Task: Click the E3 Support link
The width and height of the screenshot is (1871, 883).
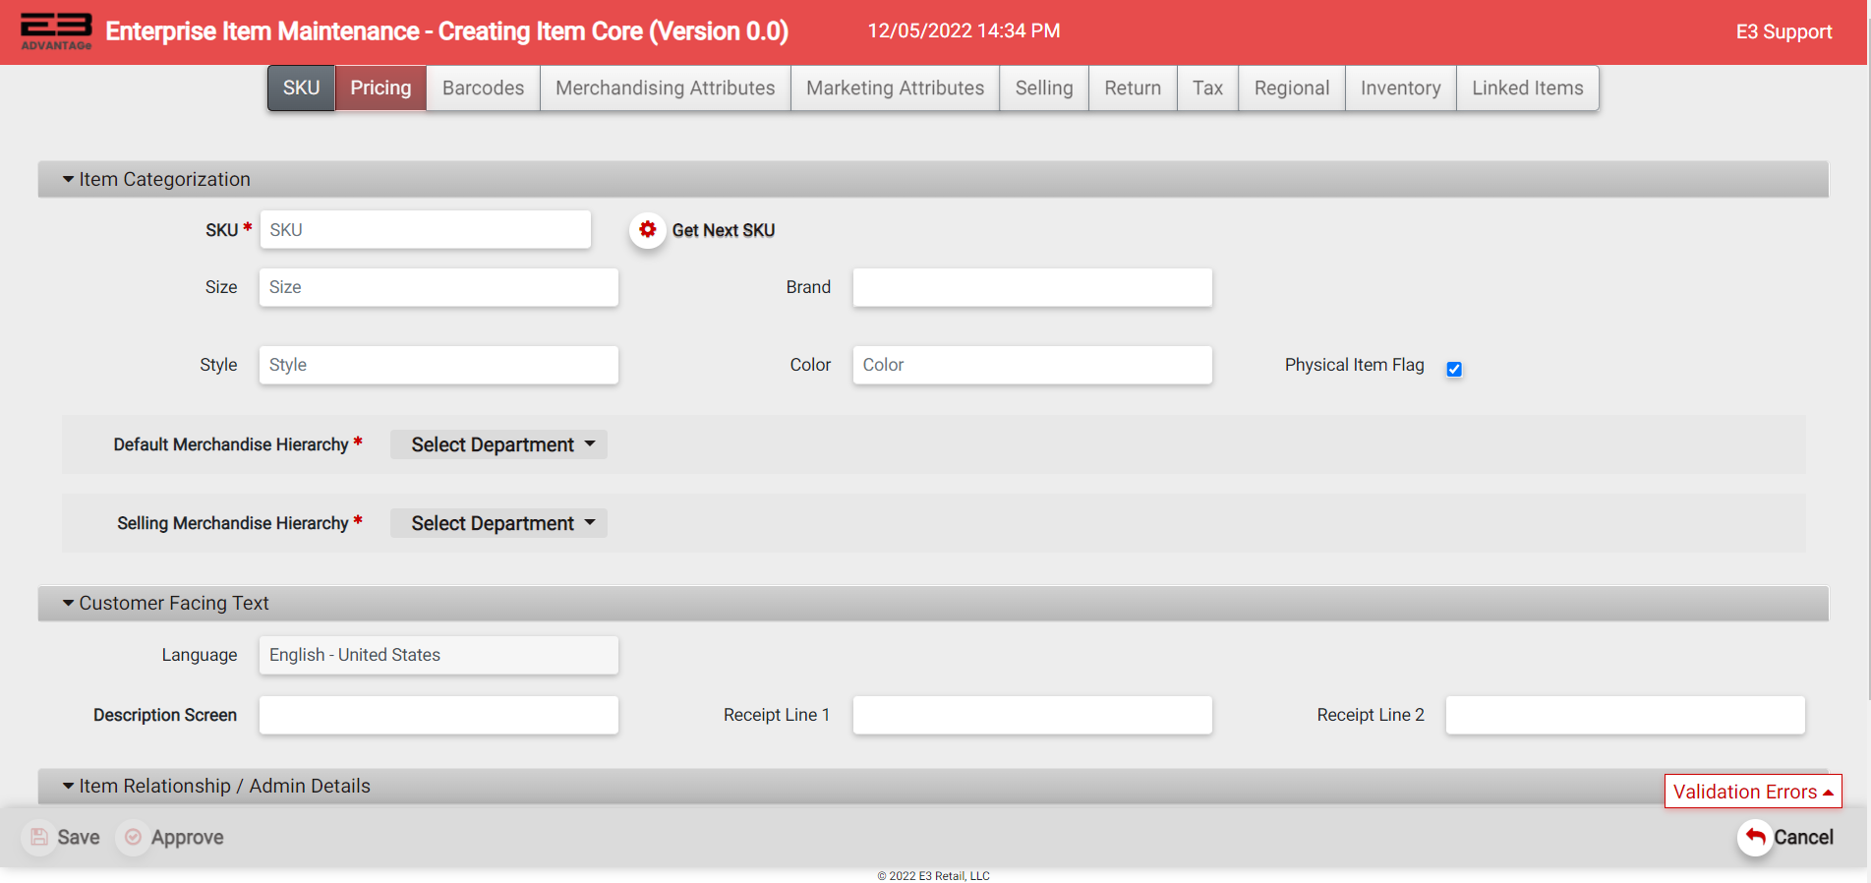Action: (1783, 31)
